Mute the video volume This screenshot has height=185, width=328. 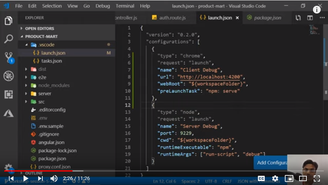coord(54,178)
